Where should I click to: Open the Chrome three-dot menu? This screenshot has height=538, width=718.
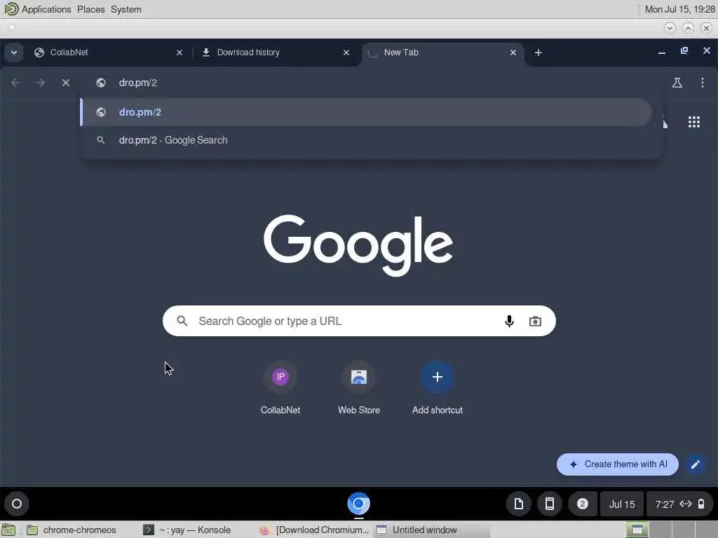[703, 83]
